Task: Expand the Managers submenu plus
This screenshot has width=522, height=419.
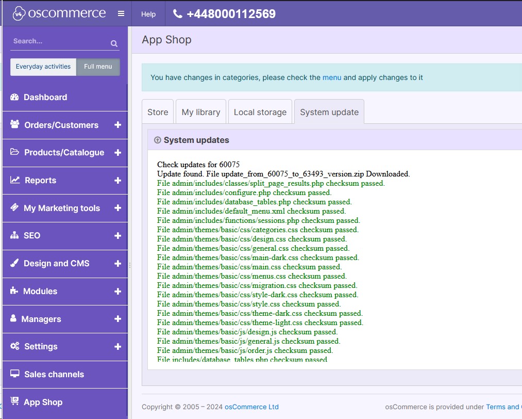Action: [117, 319]
